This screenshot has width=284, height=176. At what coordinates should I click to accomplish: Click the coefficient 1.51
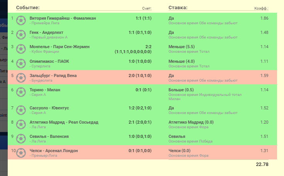pyautogui.click(x=264, y=137)
